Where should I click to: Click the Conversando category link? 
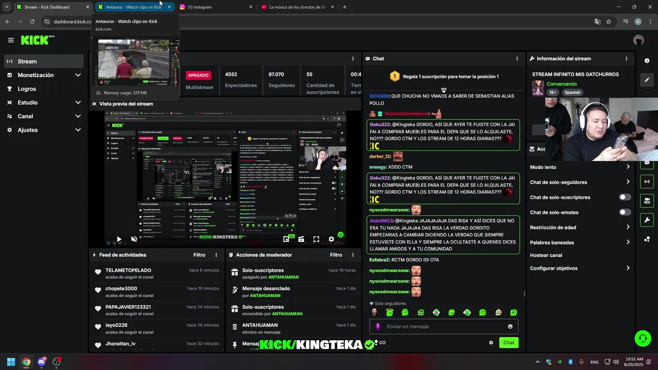click(561, 84)
